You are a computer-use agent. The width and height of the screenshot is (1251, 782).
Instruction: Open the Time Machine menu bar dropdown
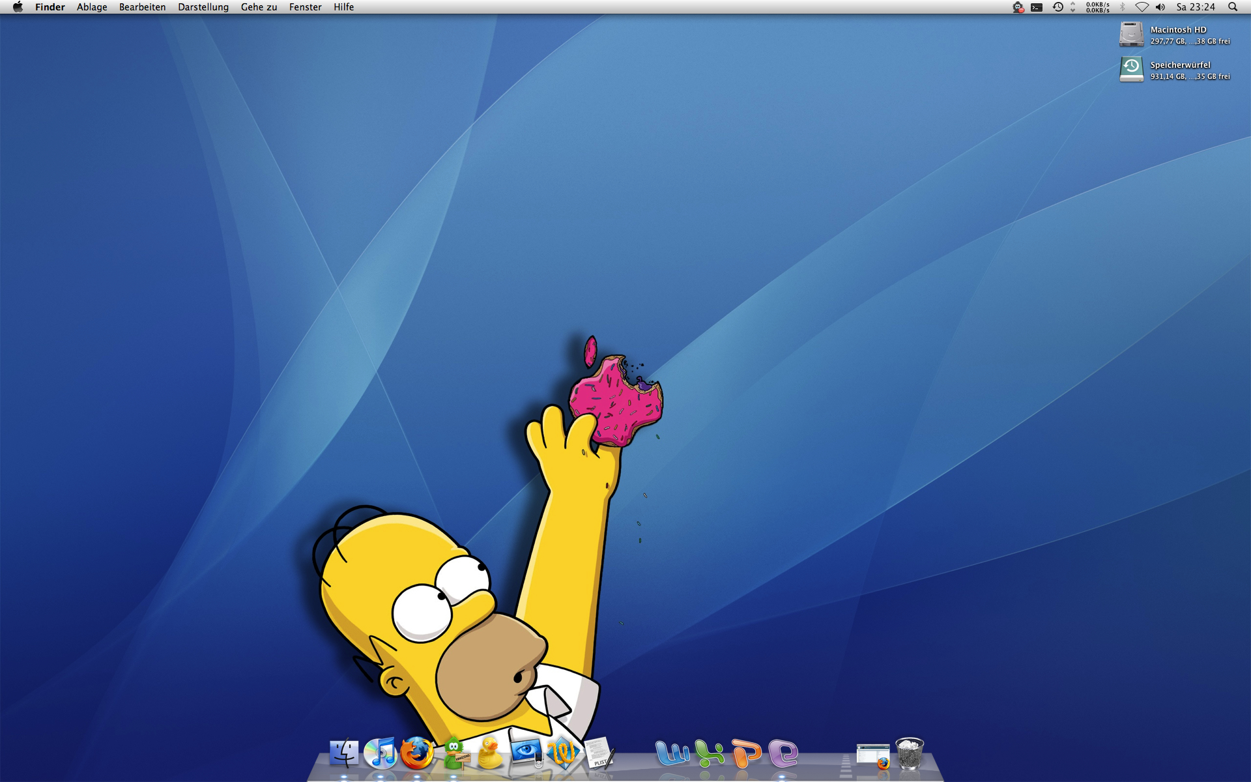1058,7
